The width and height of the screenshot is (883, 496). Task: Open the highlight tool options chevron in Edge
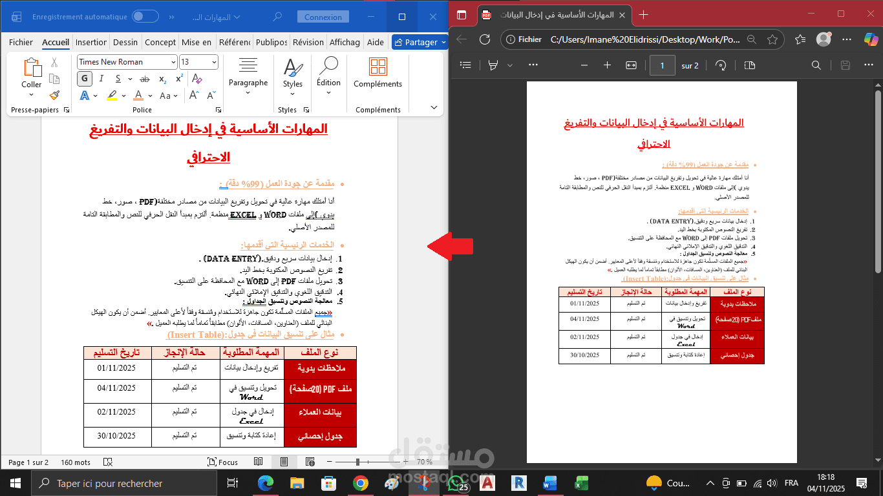coord(510,65)
